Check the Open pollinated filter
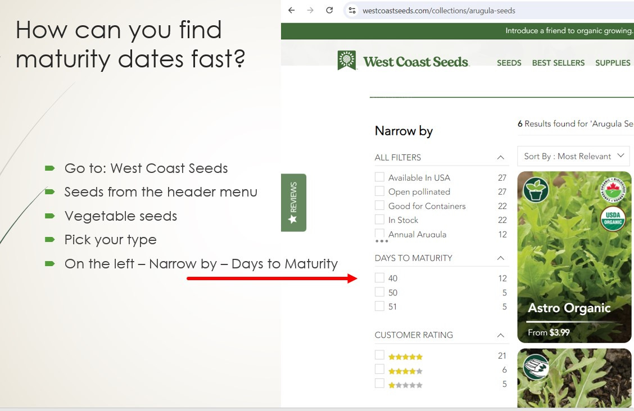634x411 pixels. point(379,191)
